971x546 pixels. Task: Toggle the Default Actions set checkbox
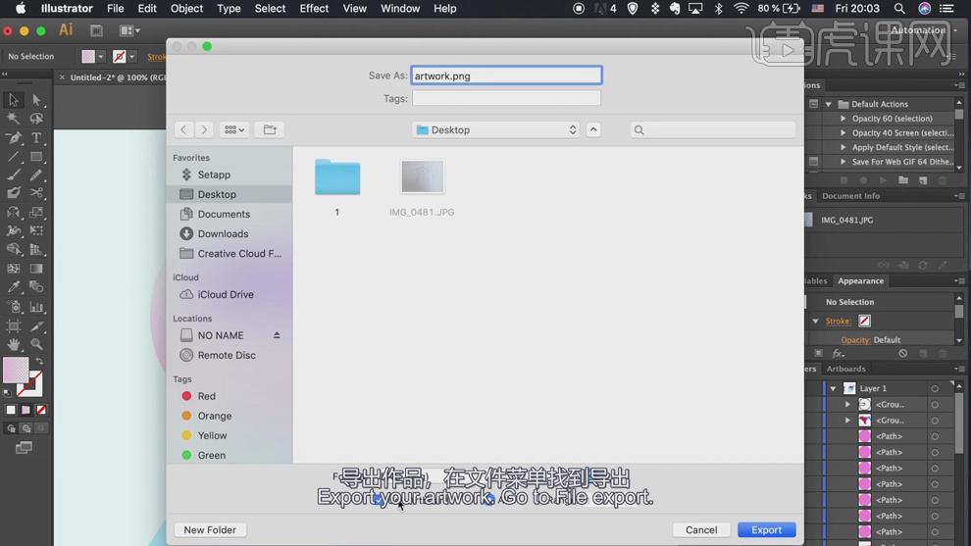[813, 104]
